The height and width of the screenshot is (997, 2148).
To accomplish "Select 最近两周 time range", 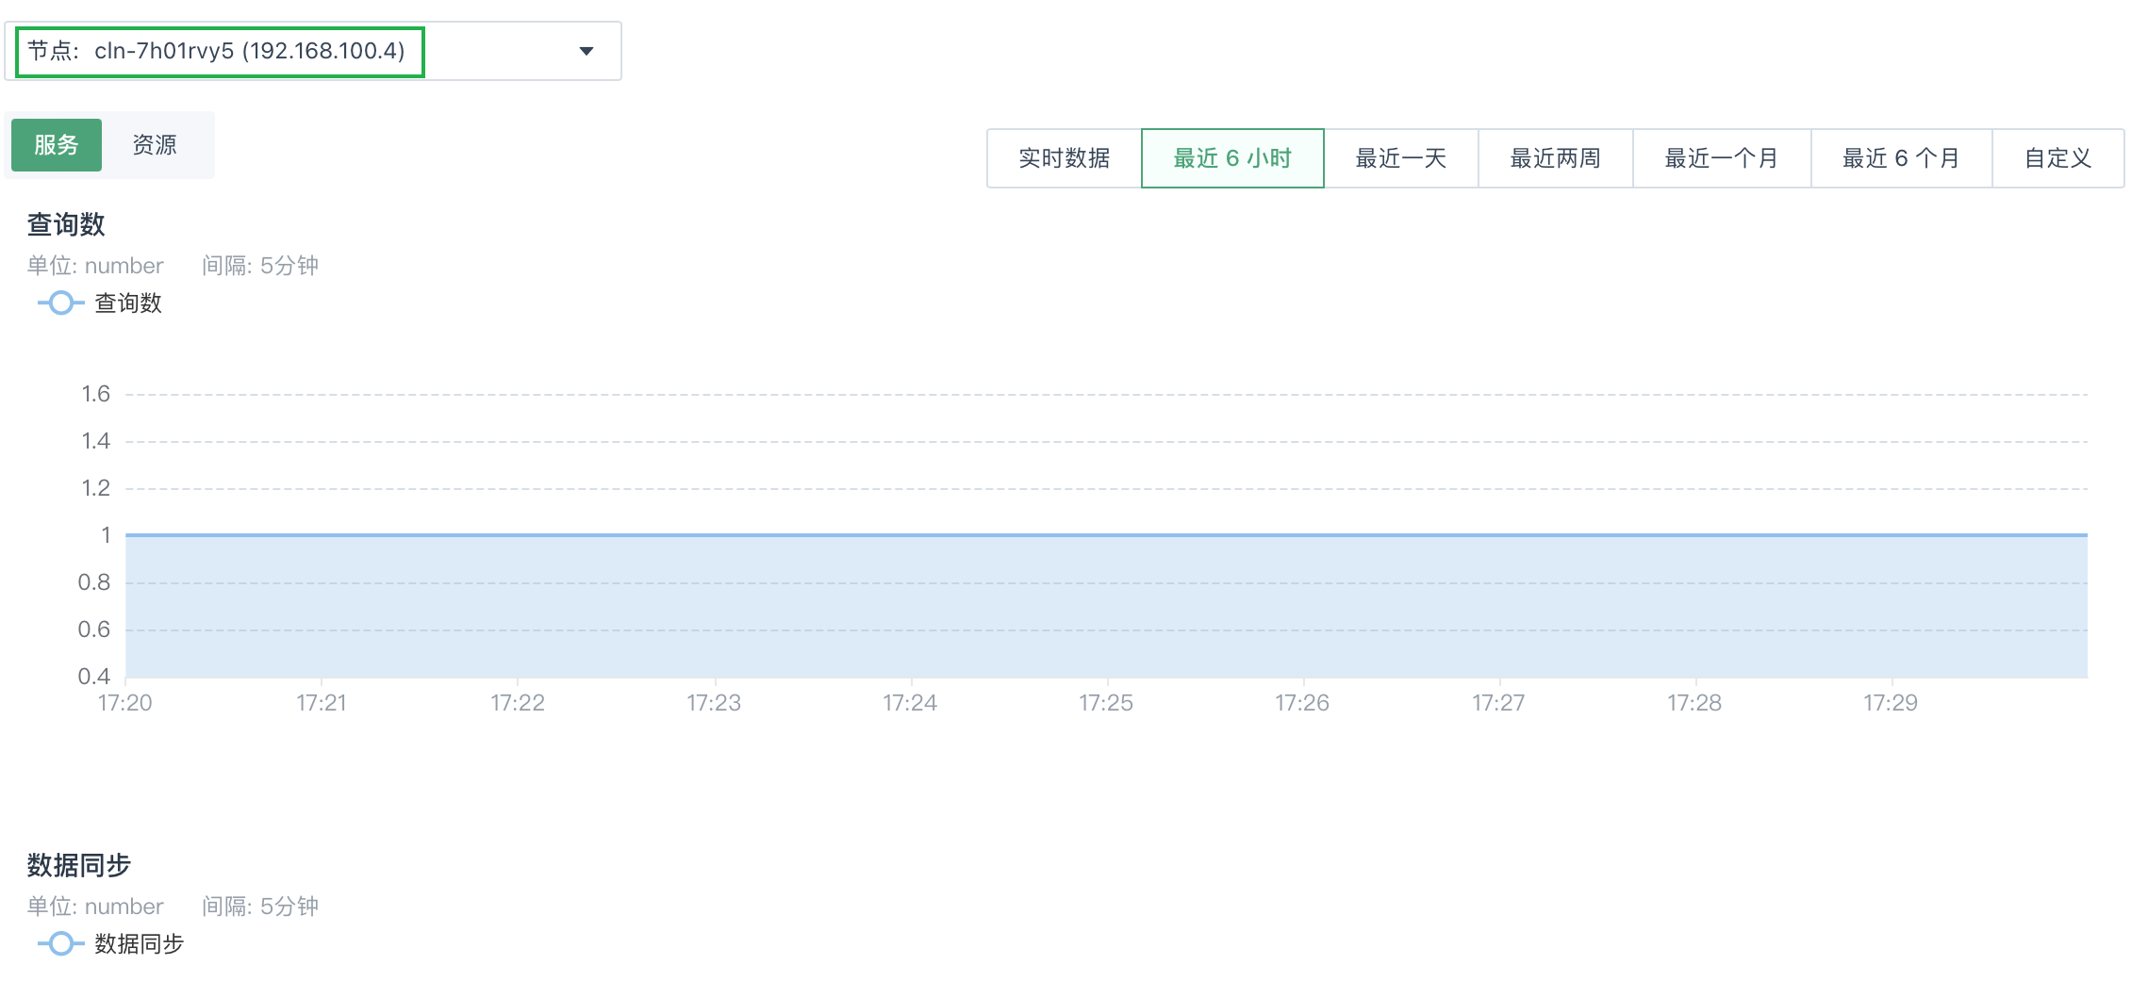I will [x=1554, y=157].
